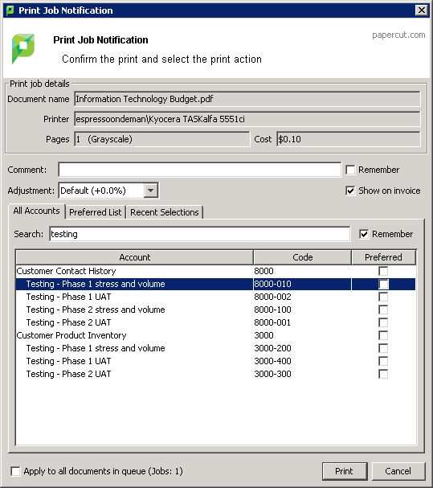Mark Customer Product Inventory 3000 as preferred
Image resolution: width=433 pixels, height=488 pixels.
pyautogui.click(x=383, y=335)
